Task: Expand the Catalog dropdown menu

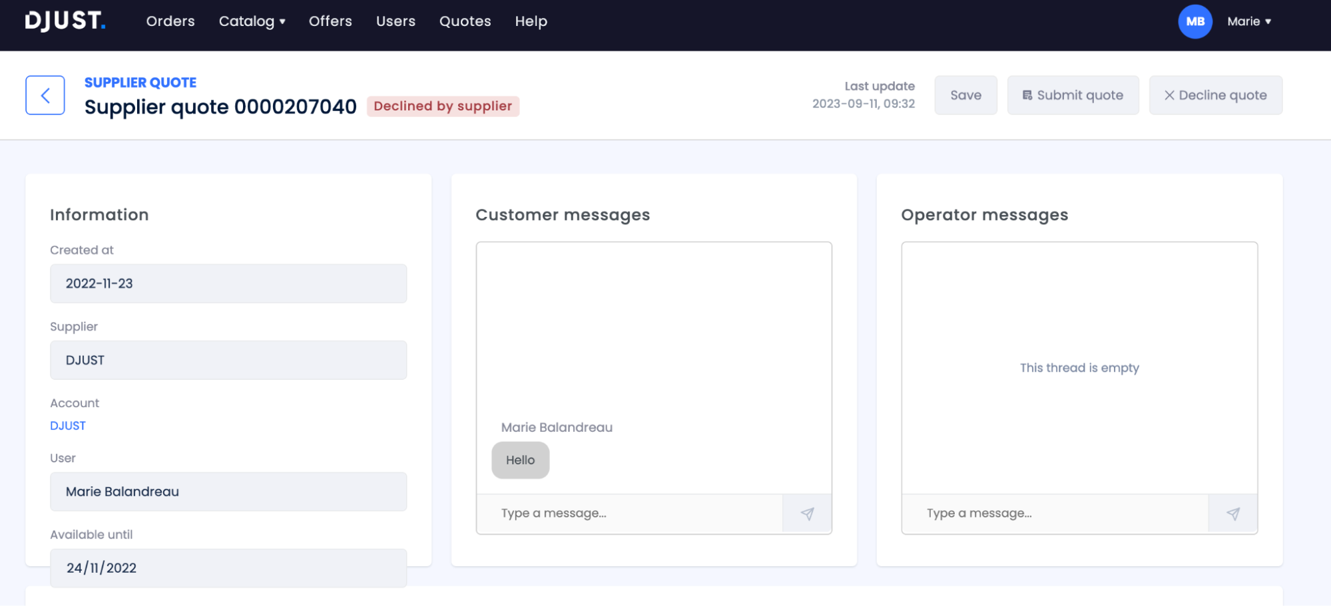Action: click(x=252, y=21)
